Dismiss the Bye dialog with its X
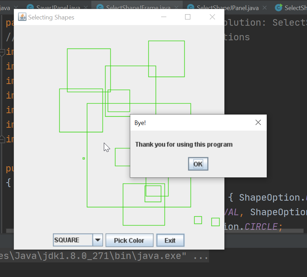 [258, 122]
